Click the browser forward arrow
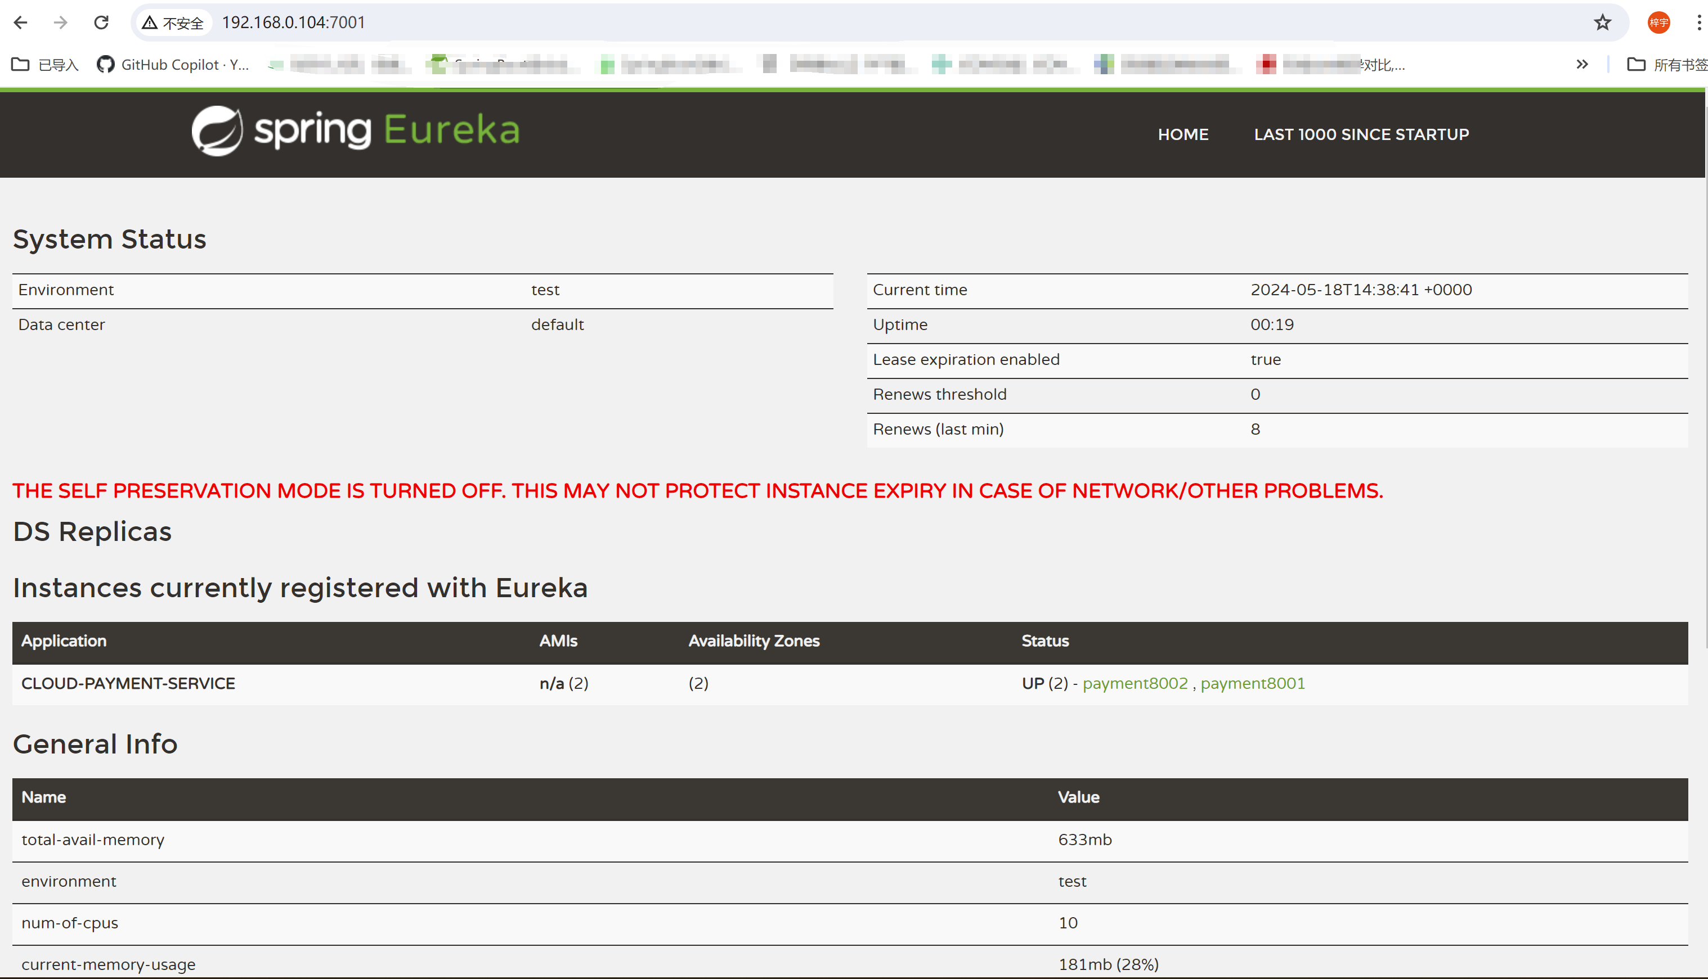The height and width of the screenshot is (979, 1708). (x=61, y=22)
